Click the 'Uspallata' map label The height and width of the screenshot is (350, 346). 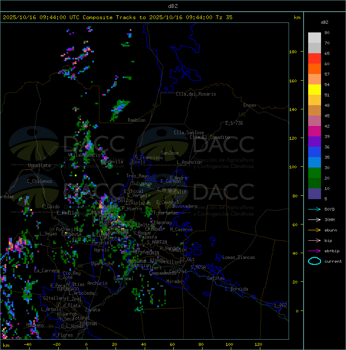coord(39,165)
